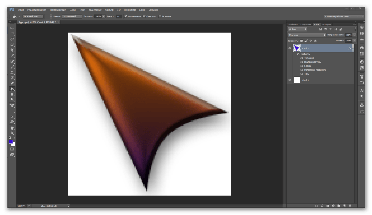This screenshot has height=215, width=372.
Task: Click the blue foreground color swatch
Action: pos(11,142)
